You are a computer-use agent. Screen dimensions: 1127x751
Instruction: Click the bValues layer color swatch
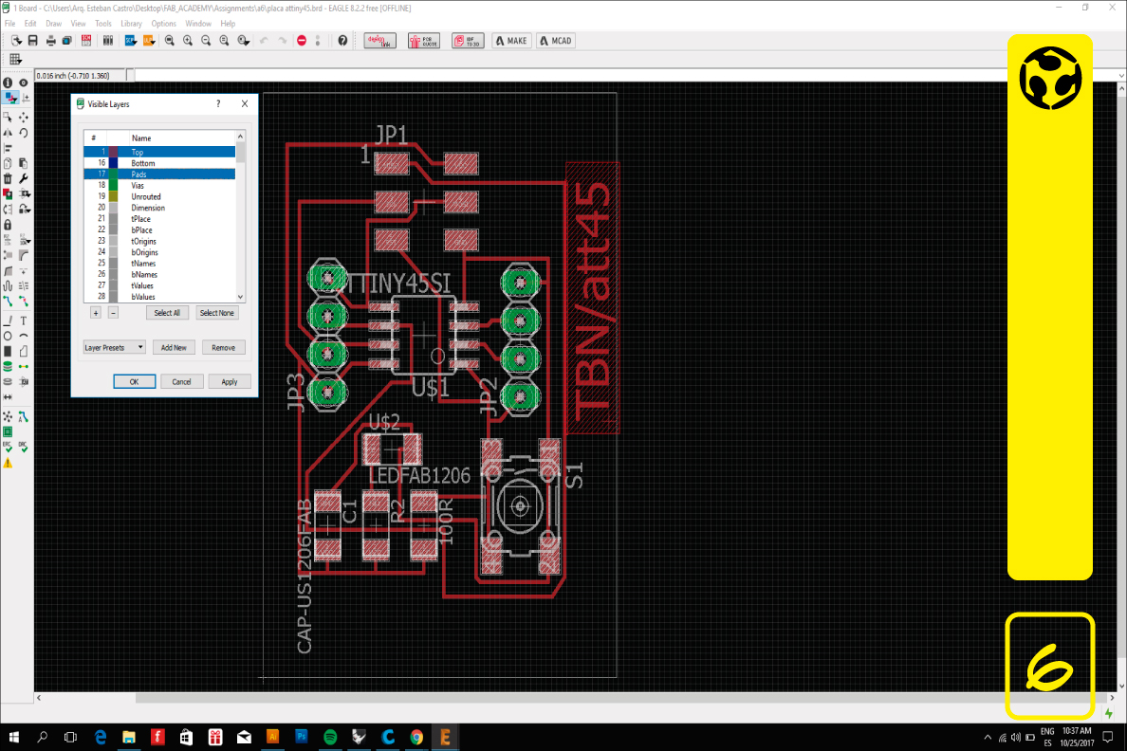pos(114,297)
